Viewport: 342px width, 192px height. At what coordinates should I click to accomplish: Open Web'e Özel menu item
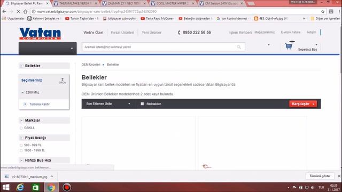click(94, 33)
